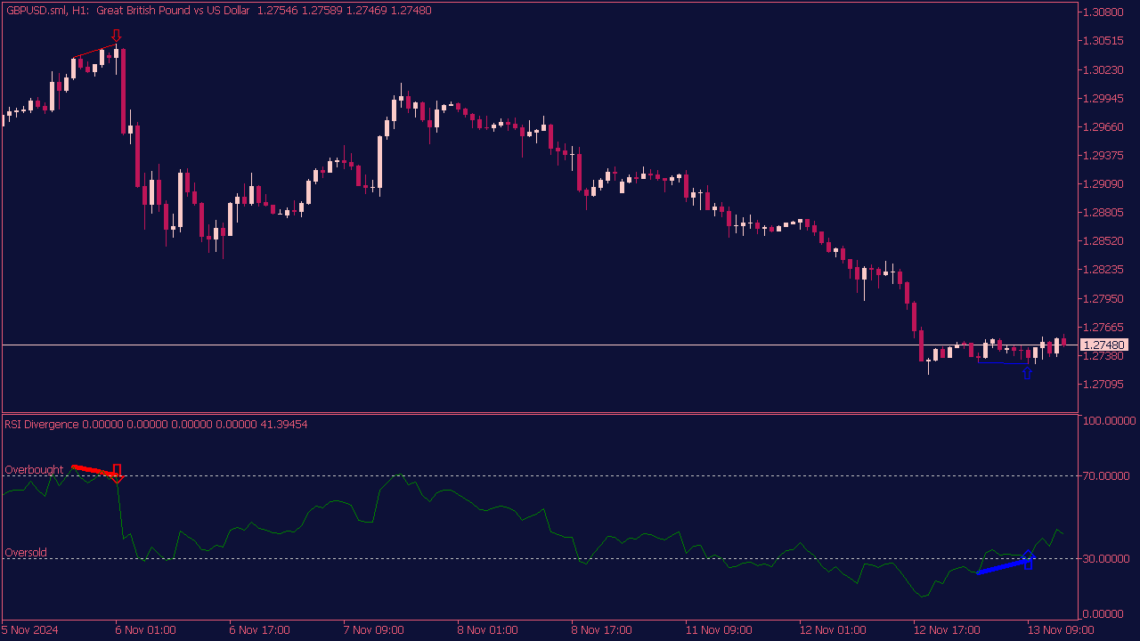Click the 1.30230 price scale label

1103,69
